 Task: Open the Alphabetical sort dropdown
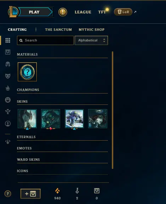pyautogui.click(x=91, y=40)
